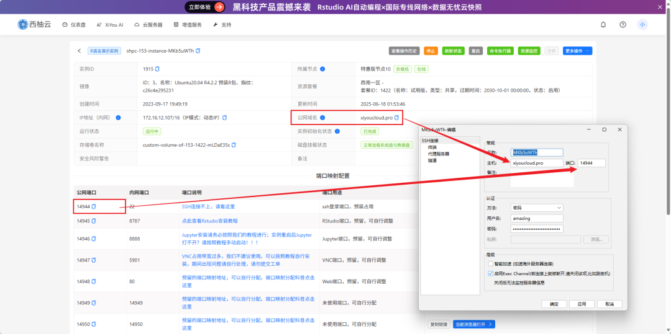Image resolution: width=671 pixels, height=334 pixels.
Task: Click the back arrow beside R语言演示实例
Action: (79, 51)
